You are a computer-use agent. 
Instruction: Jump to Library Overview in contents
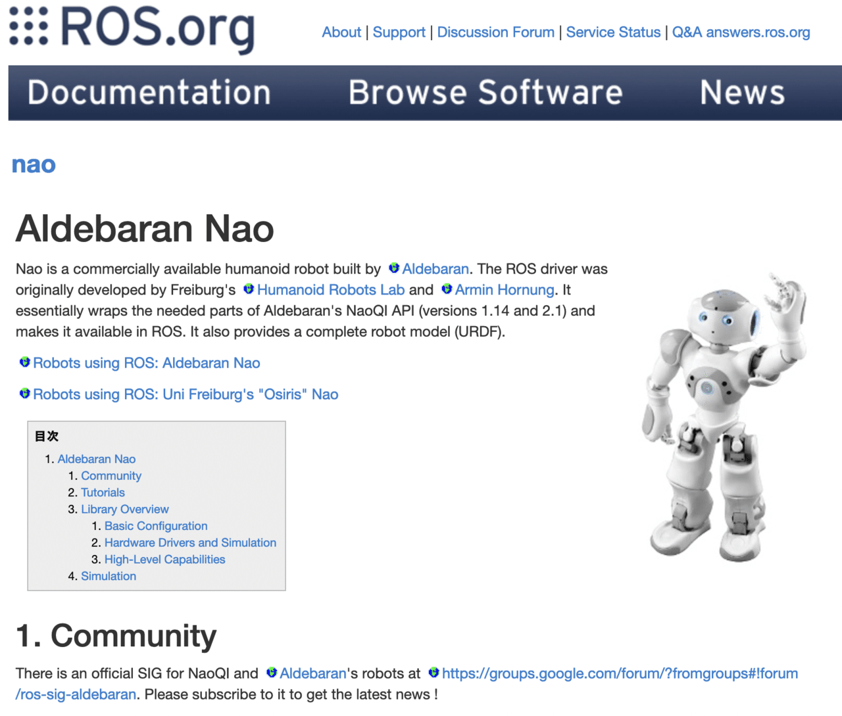coord(125,509)
